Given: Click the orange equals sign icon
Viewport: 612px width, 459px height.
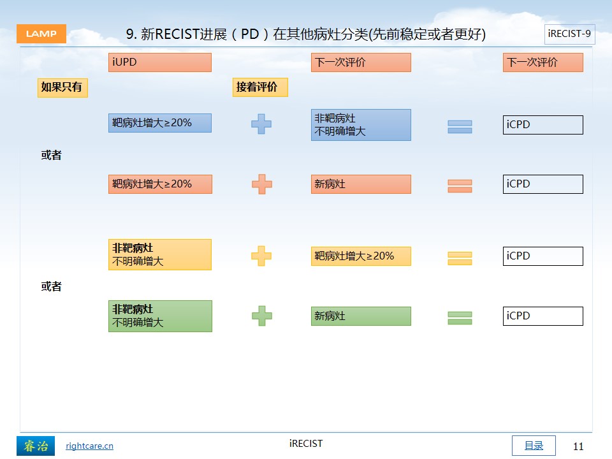Looking at the screenshot, I should 460,186.
